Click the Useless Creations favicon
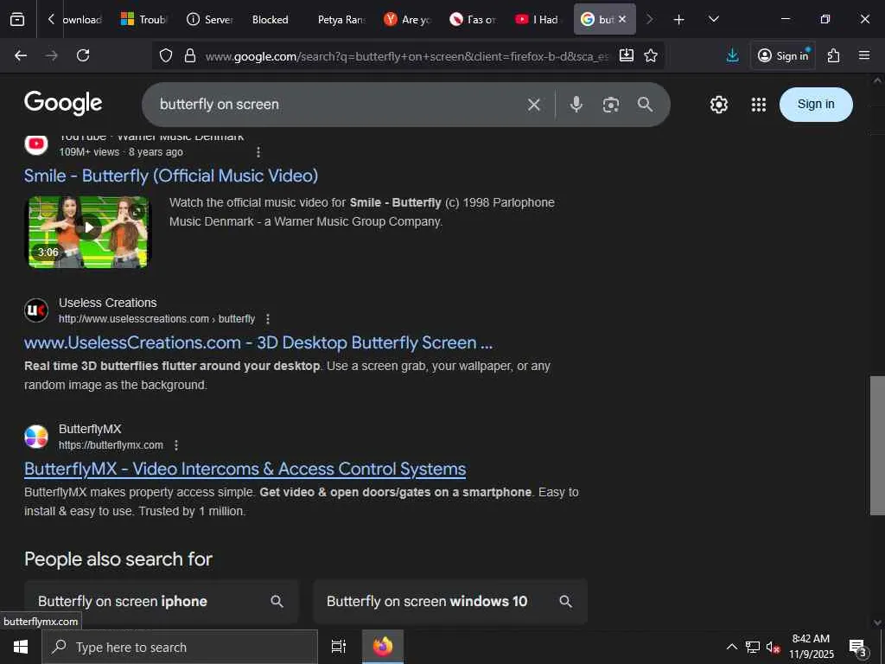This screenshot has width=885, height=664. 36,310
